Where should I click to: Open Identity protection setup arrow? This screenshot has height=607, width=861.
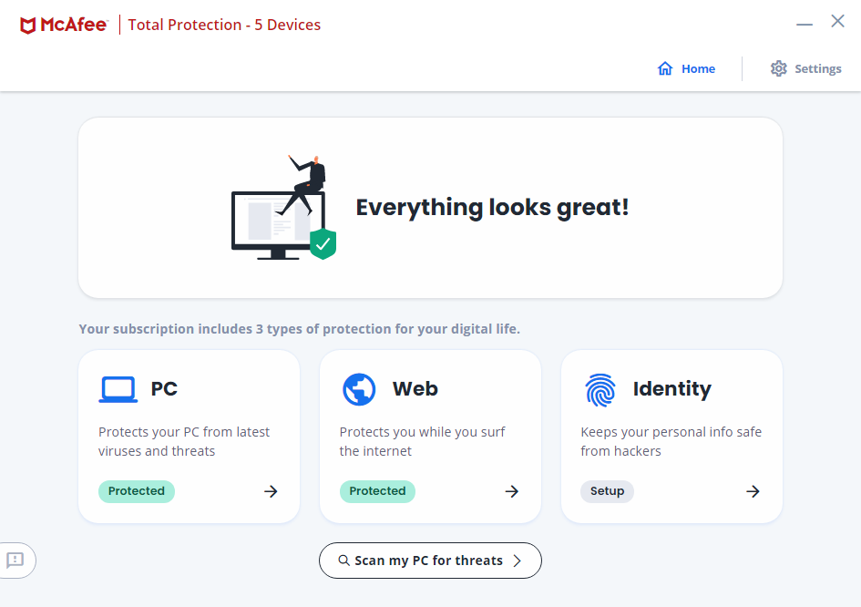753,491
